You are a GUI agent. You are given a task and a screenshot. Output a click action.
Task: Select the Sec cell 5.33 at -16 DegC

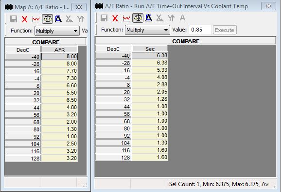pyautogui.click(x=150, y=70)
